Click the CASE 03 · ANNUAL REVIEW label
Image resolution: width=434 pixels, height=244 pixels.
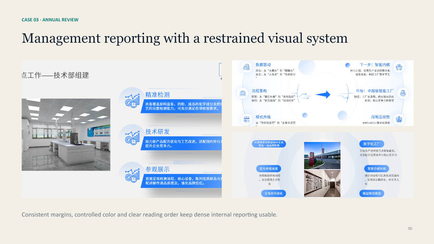(50, 20)
